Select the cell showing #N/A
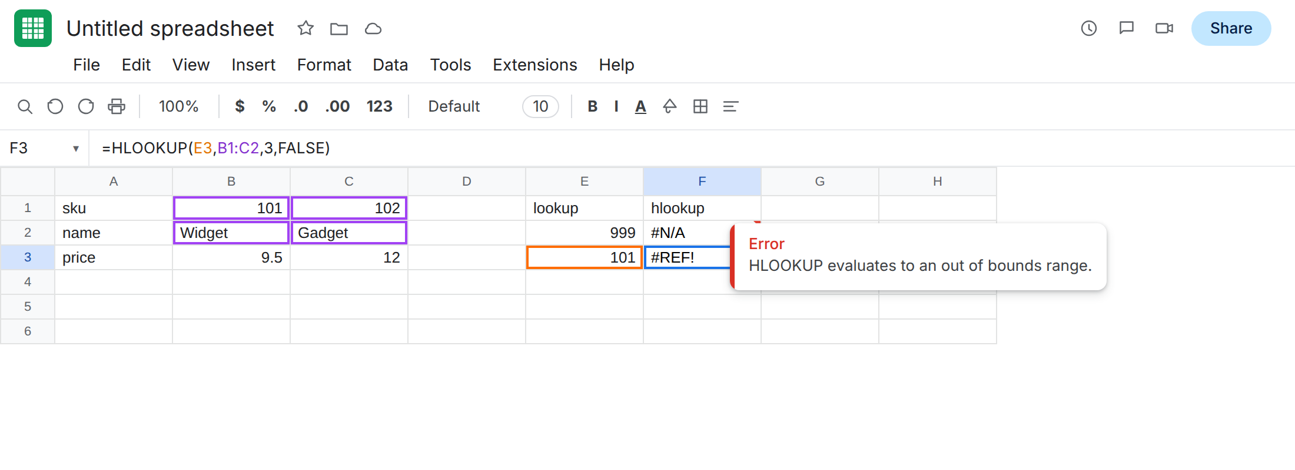This screenshot has width=1295, height=470. 686,233
